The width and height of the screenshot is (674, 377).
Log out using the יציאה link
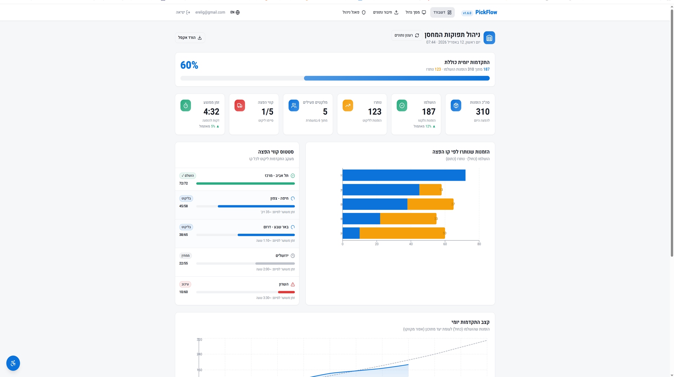[183, 12]
